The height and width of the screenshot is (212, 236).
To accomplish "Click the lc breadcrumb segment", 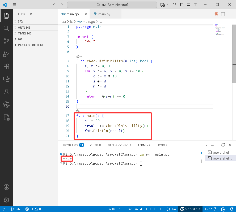I will click(x=71, y=22).
